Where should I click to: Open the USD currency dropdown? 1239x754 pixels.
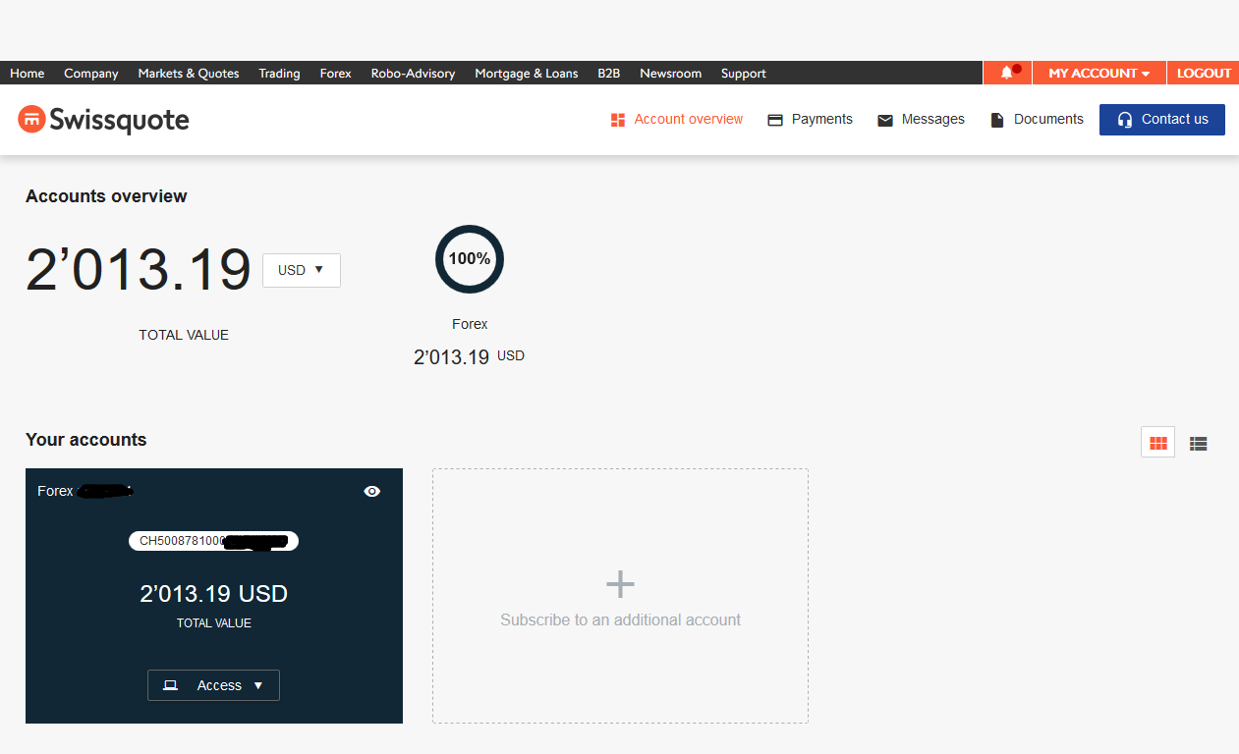302,270
